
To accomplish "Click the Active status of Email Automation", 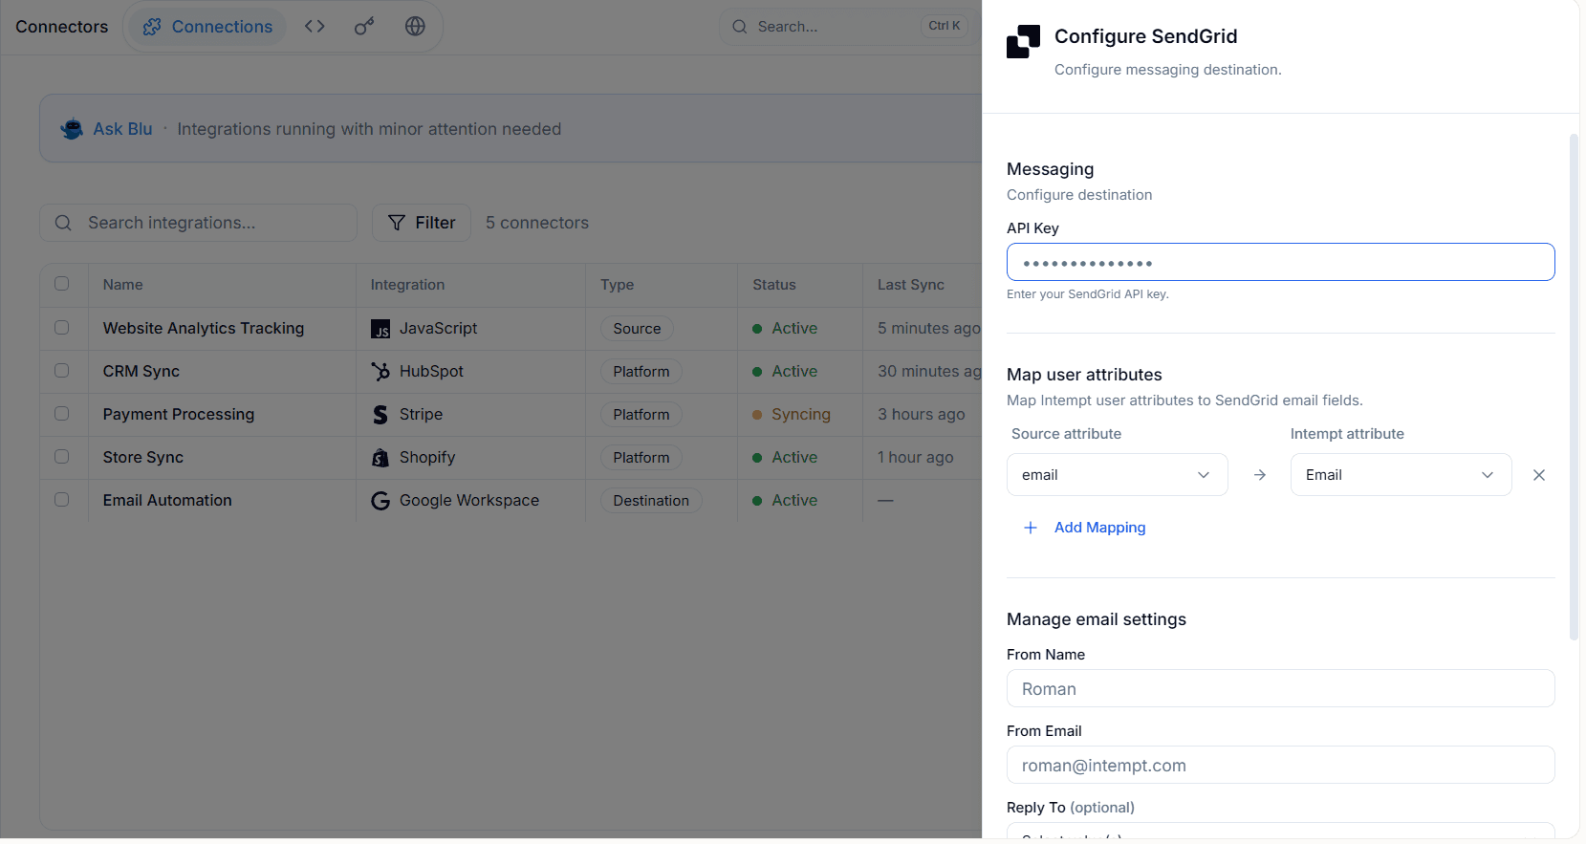I will tap(785, 500).
